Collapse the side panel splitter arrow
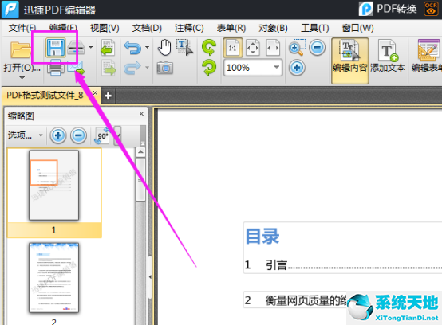This screenshot has height=325, width=442. pos(150,277)
